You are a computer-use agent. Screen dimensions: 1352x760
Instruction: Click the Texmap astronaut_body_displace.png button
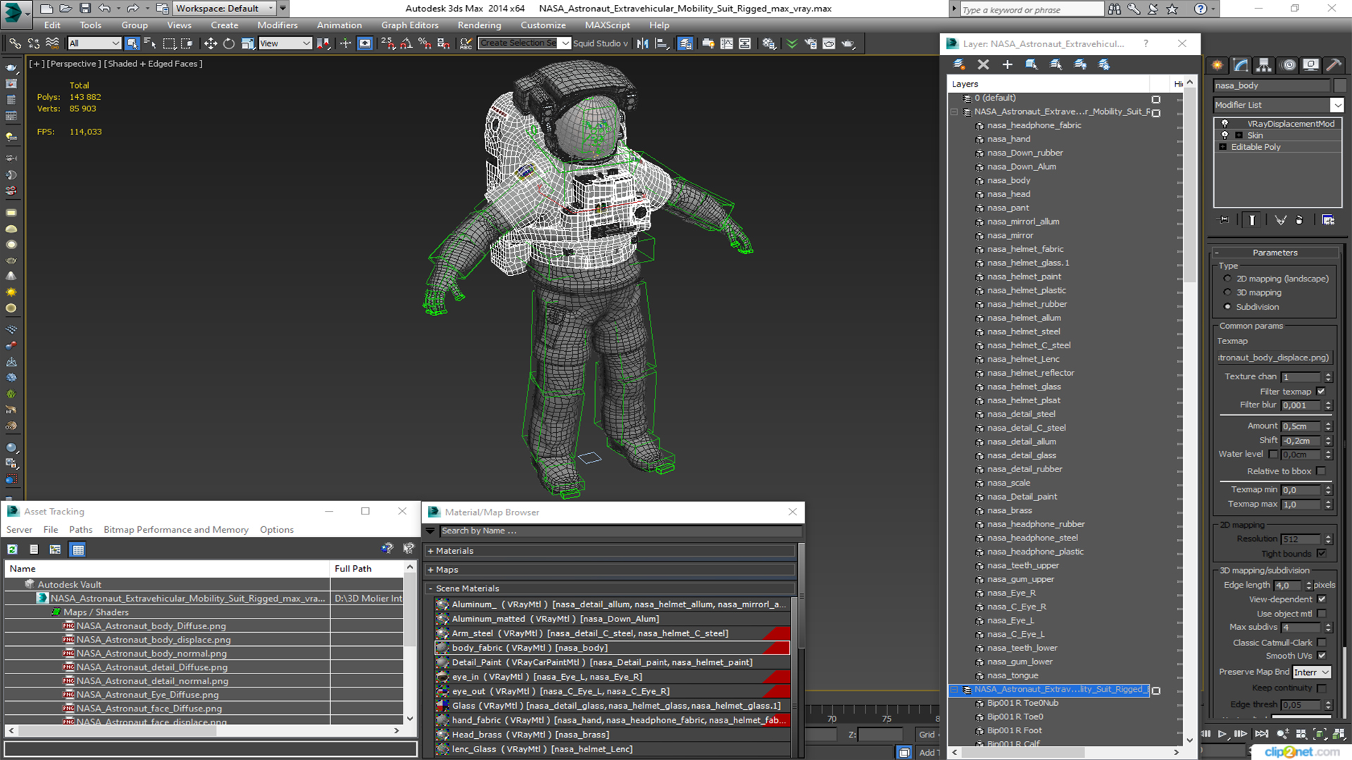[x=1275, y=357]
